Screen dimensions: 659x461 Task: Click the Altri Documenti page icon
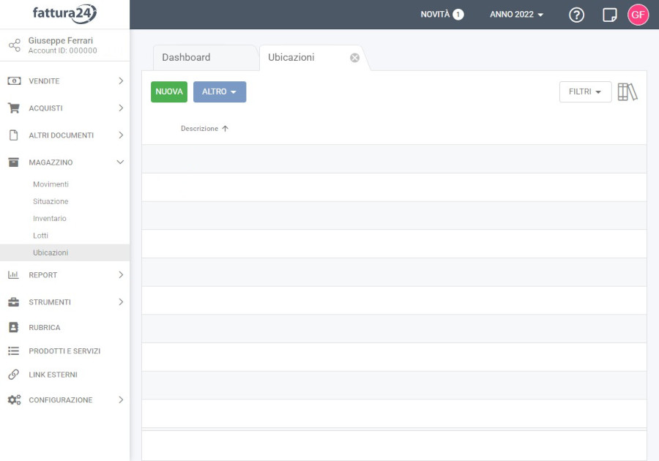[x=14, y=135]
